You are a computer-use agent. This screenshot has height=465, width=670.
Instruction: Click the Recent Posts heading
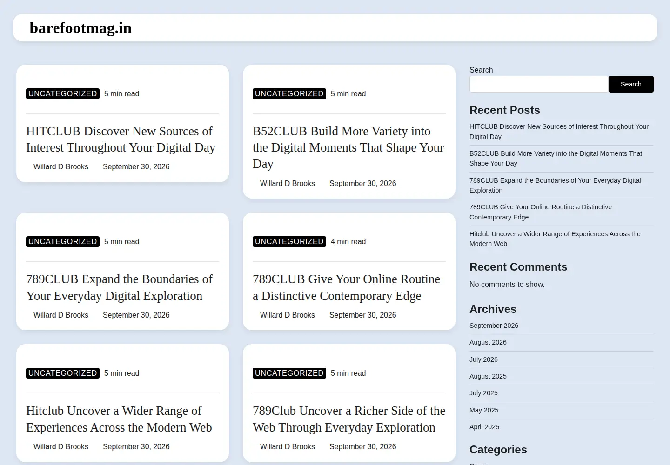[505, 110]
